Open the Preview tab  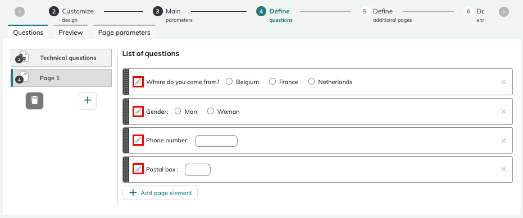pyautogui.click(x=71, y=33)
